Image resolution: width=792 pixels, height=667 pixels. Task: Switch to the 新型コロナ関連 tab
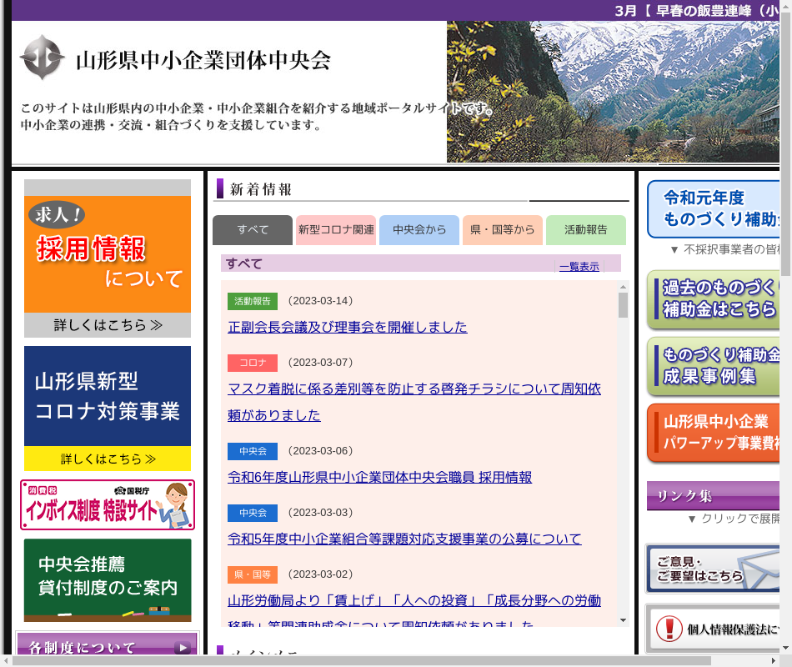pyautogui.click(x=336, y=230)
